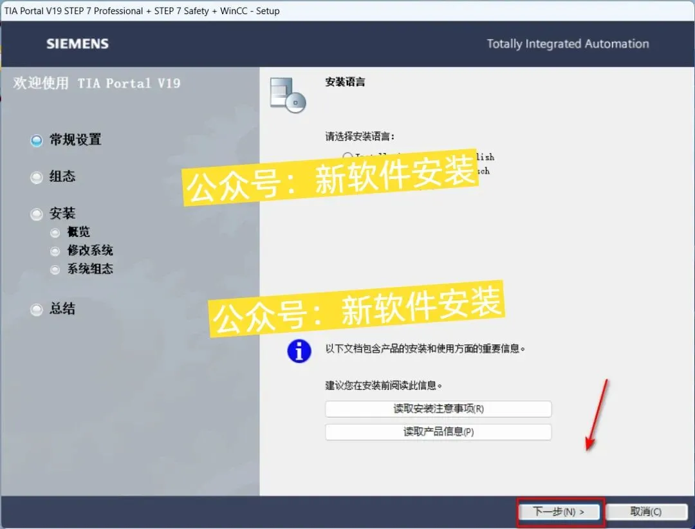Click the blue information icon

click(299, 351)
